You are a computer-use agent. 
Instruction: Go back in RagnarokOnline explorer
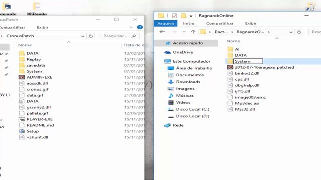pos(162,32)
